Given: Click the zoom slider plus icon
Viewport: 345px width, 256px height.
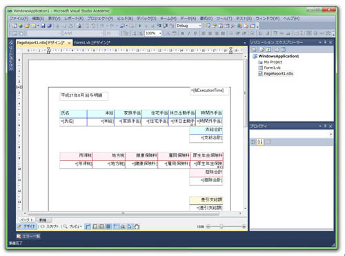Looking at the screenshot, I should click(x=244, y=227).
